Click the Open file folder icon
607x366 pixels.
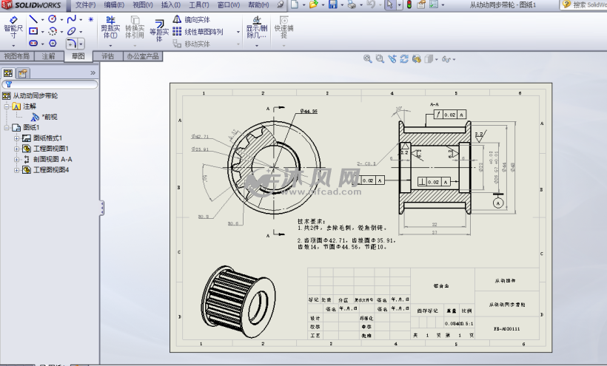coord(314,4)
